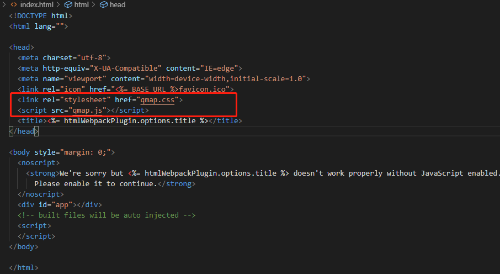Click the closing /body tag
This screenshot has height=274, width=500.
(x=24, y=247)
